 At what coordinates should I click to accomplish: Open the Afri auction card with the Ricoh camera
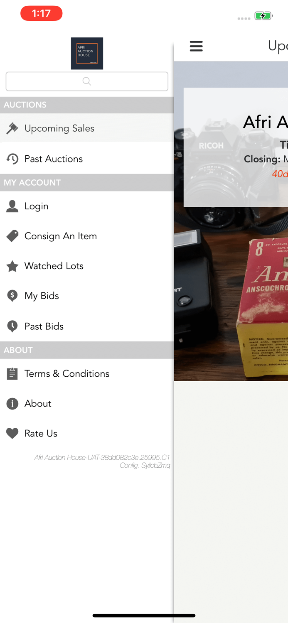[236, 147]
